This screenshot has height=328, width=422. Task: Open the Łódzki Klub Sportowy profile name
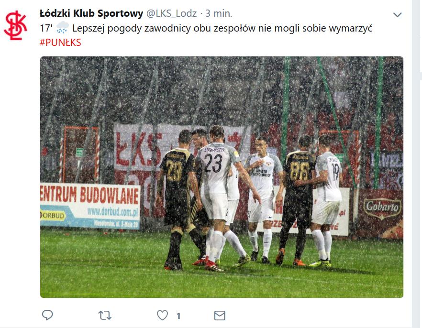[x=91, y=13]
